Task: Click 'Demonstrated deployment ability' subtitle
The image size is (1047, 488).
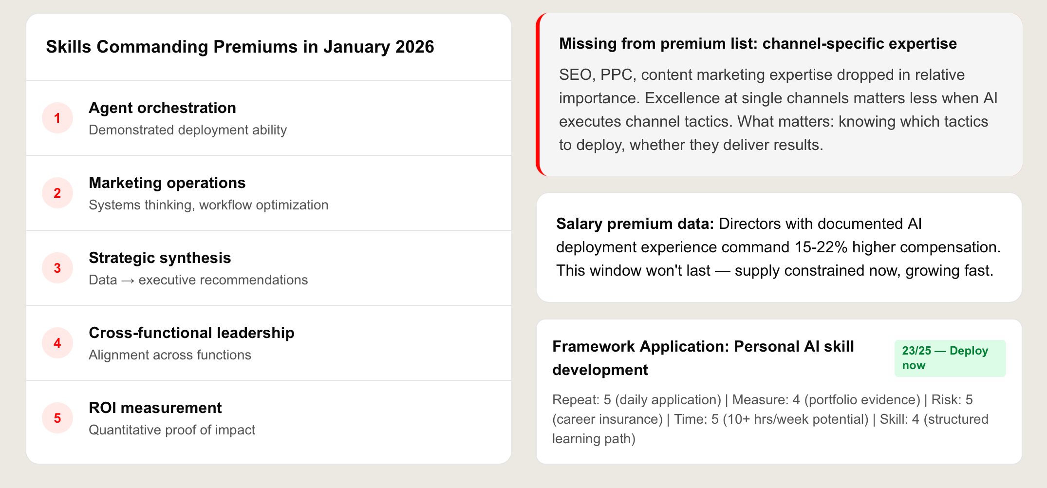Action: point(187,130)
